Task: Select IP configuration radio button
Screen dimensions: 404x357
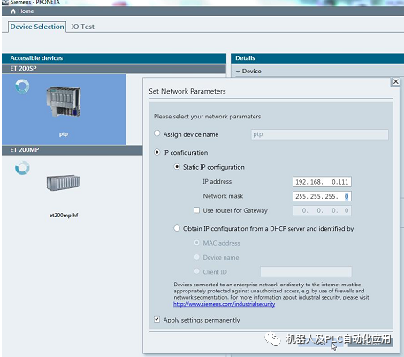Action: (157, 152)
